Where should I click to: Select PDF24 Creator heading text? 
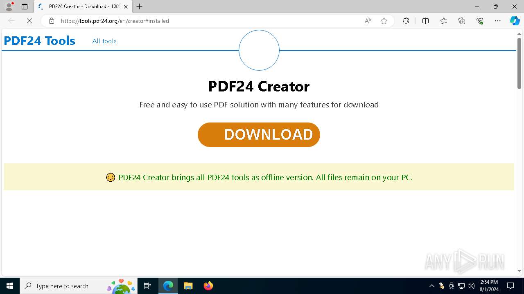pyautogui.click(x=259, y=87)
